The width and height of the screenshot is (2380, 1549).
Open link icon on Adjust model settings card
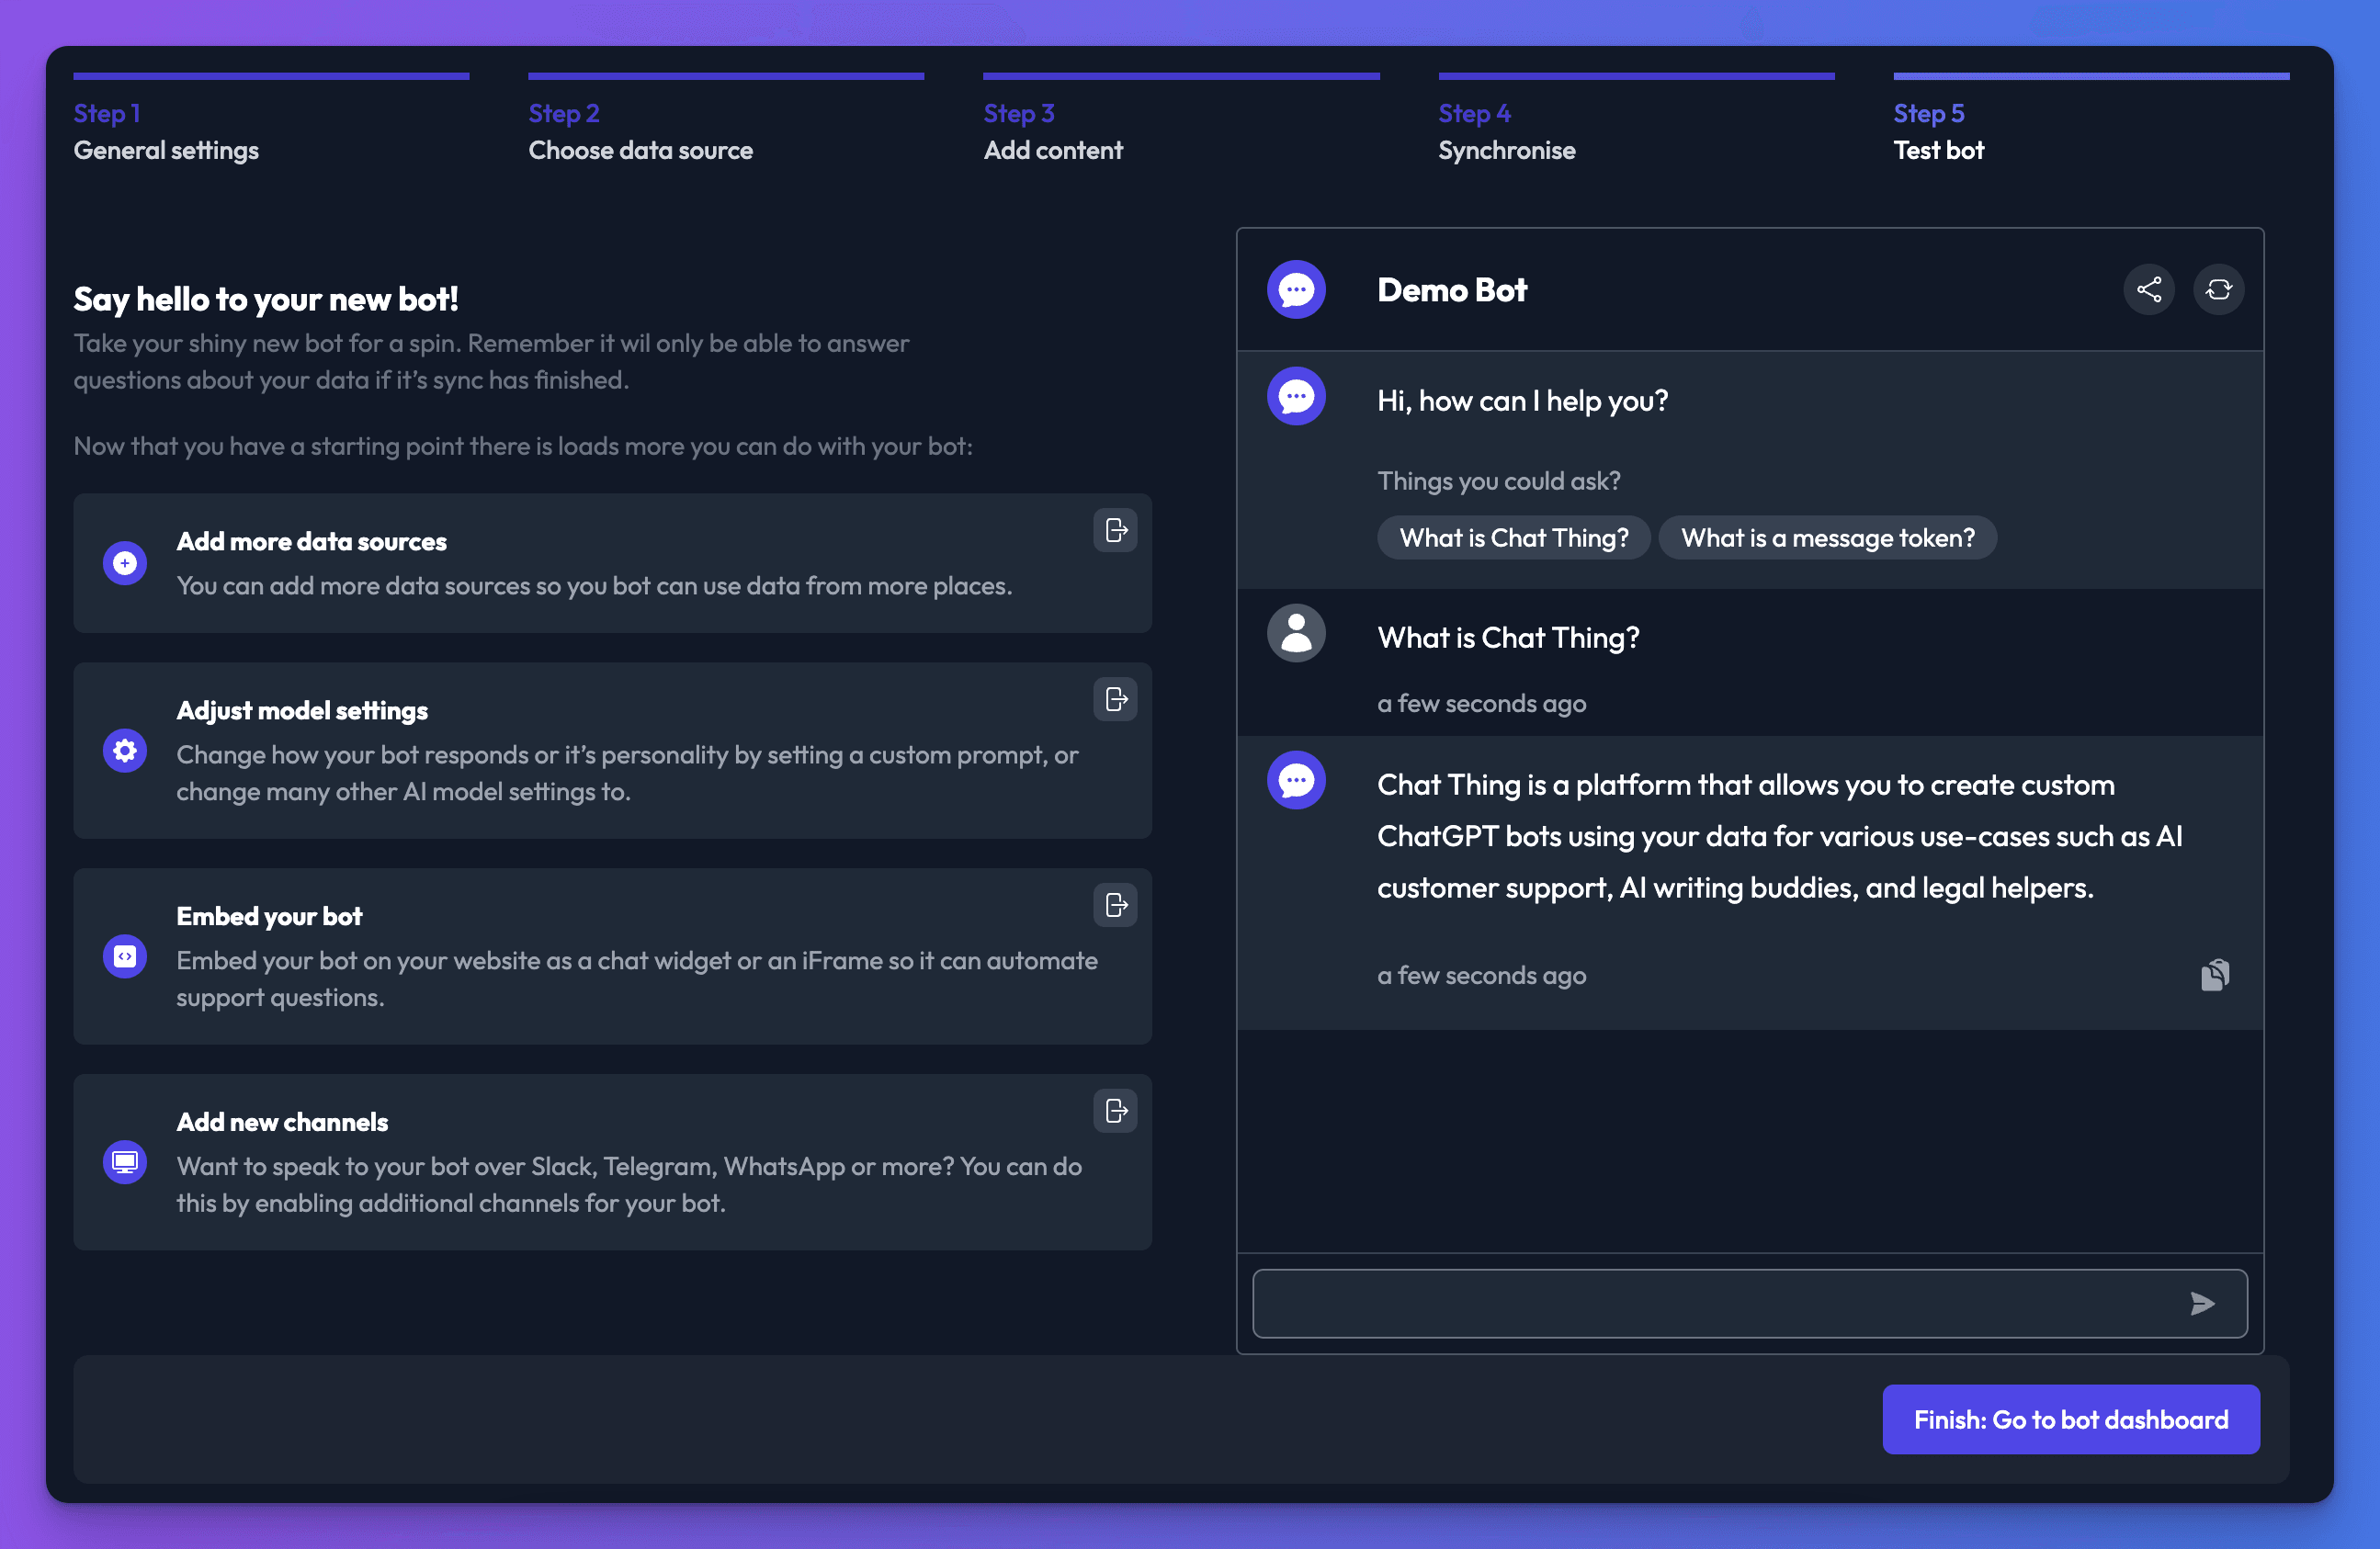click(x=1115, y=699)
